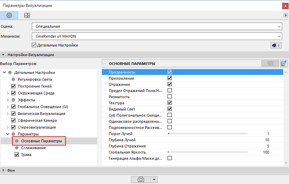Image resolution: width=289 pixels, height=184 pixels.
Task: Select the Глубина Отражения row label
Action: click(x=127, y=146)
